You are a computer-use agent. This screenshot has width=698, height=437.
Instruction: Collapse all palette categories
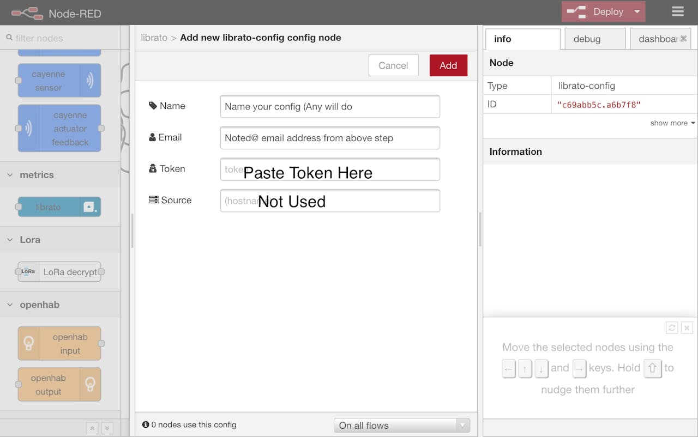tap(93, 428)
